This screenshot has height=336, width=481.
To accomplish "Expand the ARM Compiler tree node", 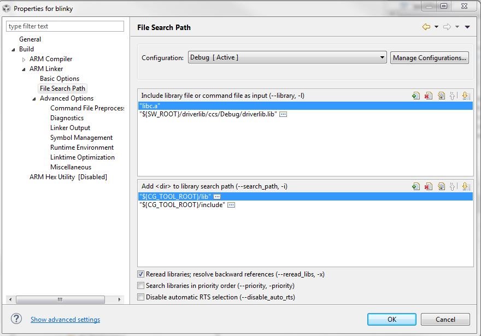I will tap(24, 60).
